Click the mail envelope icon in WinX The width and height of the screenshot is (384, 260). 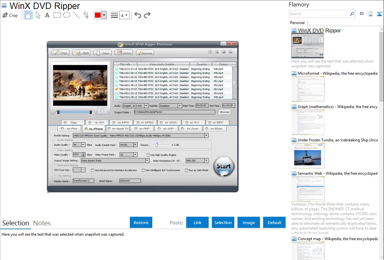[x=231, y=52]
